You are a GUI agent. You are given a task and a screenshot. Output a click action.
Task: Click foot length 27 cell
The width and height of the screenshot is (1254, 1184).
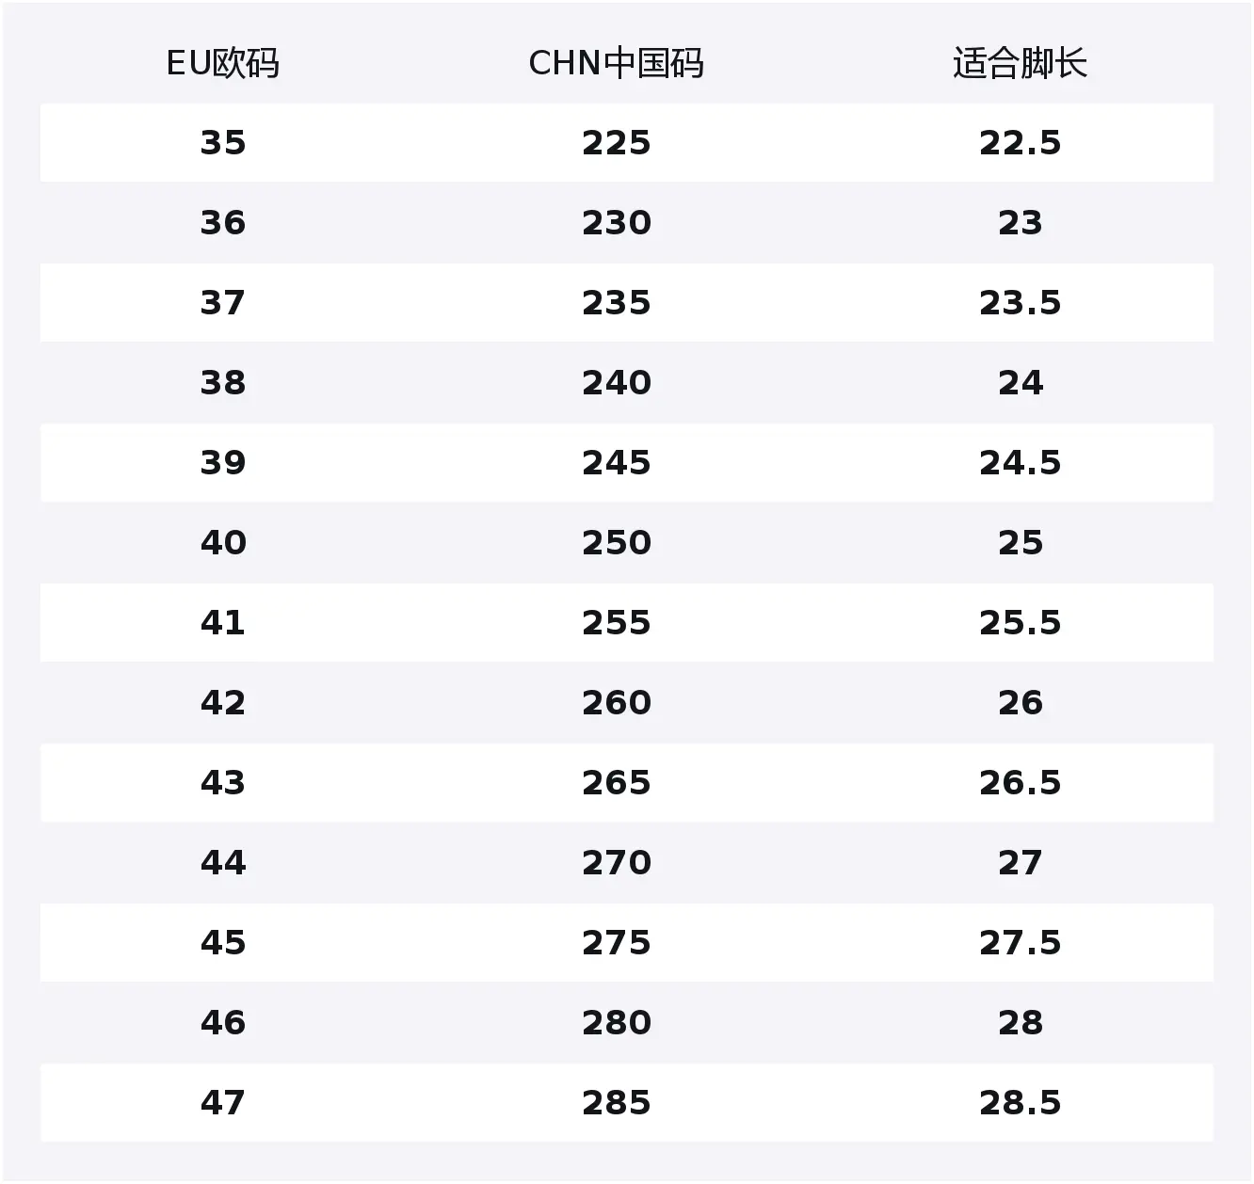click(1020, 863)
